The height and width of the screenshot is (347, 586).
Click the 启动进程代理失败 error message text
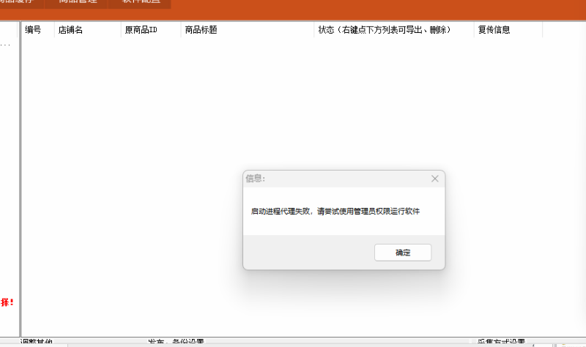[335, 211]
